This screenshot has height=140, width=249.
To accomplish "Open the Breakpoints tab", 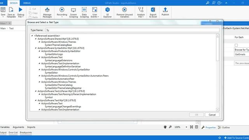I will click(x=26, y=132).
